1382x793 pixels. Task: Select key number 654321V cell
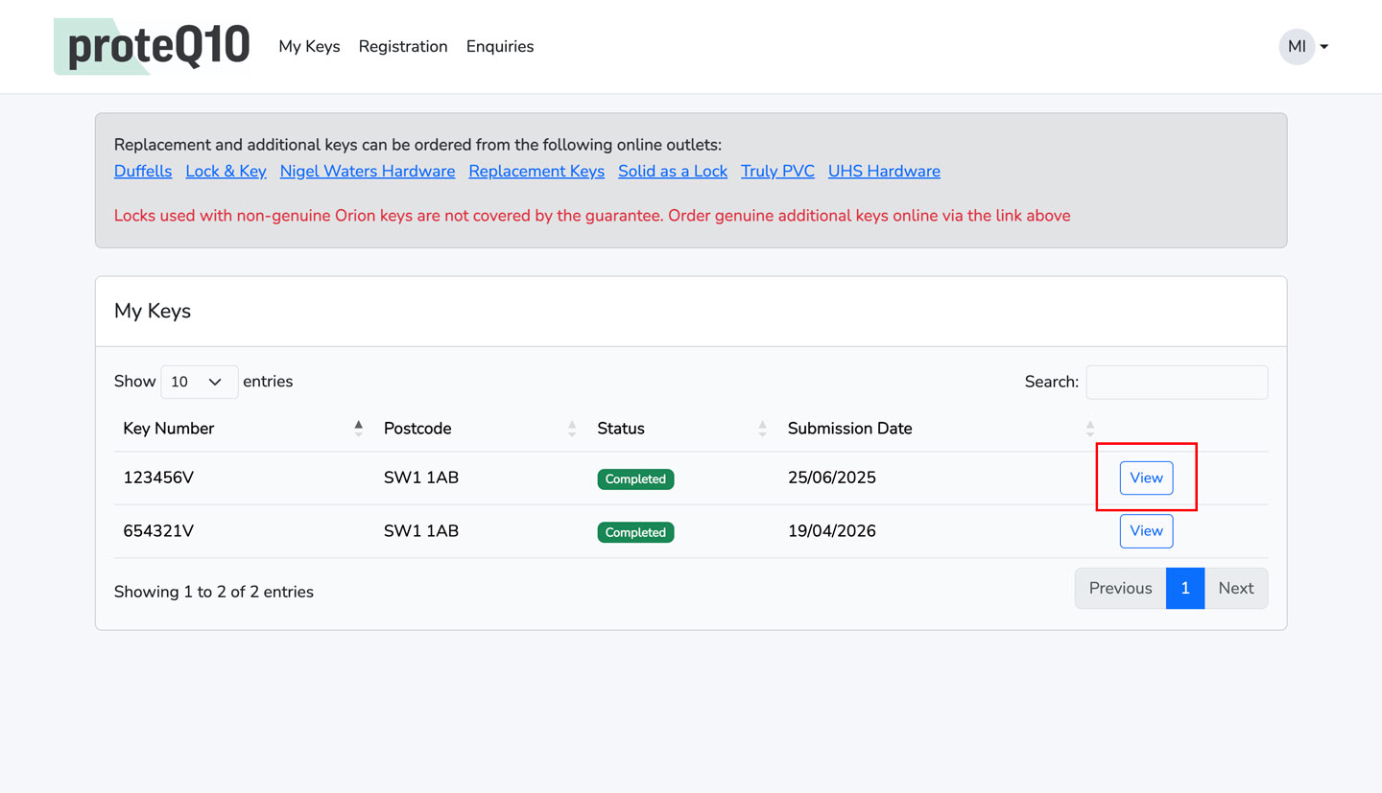158,531
